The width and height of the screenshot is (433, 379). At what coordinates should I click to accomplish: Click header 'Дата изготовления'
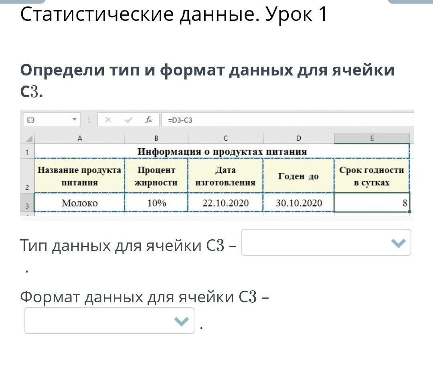tap(226, 176)
